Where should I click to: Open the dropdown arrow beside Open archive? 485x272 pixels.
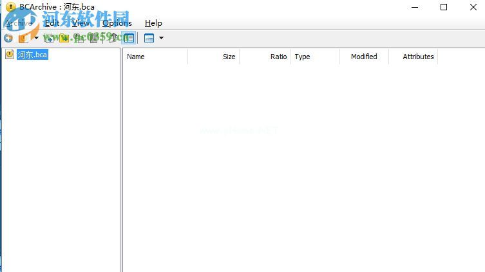(x=36, y=38)
